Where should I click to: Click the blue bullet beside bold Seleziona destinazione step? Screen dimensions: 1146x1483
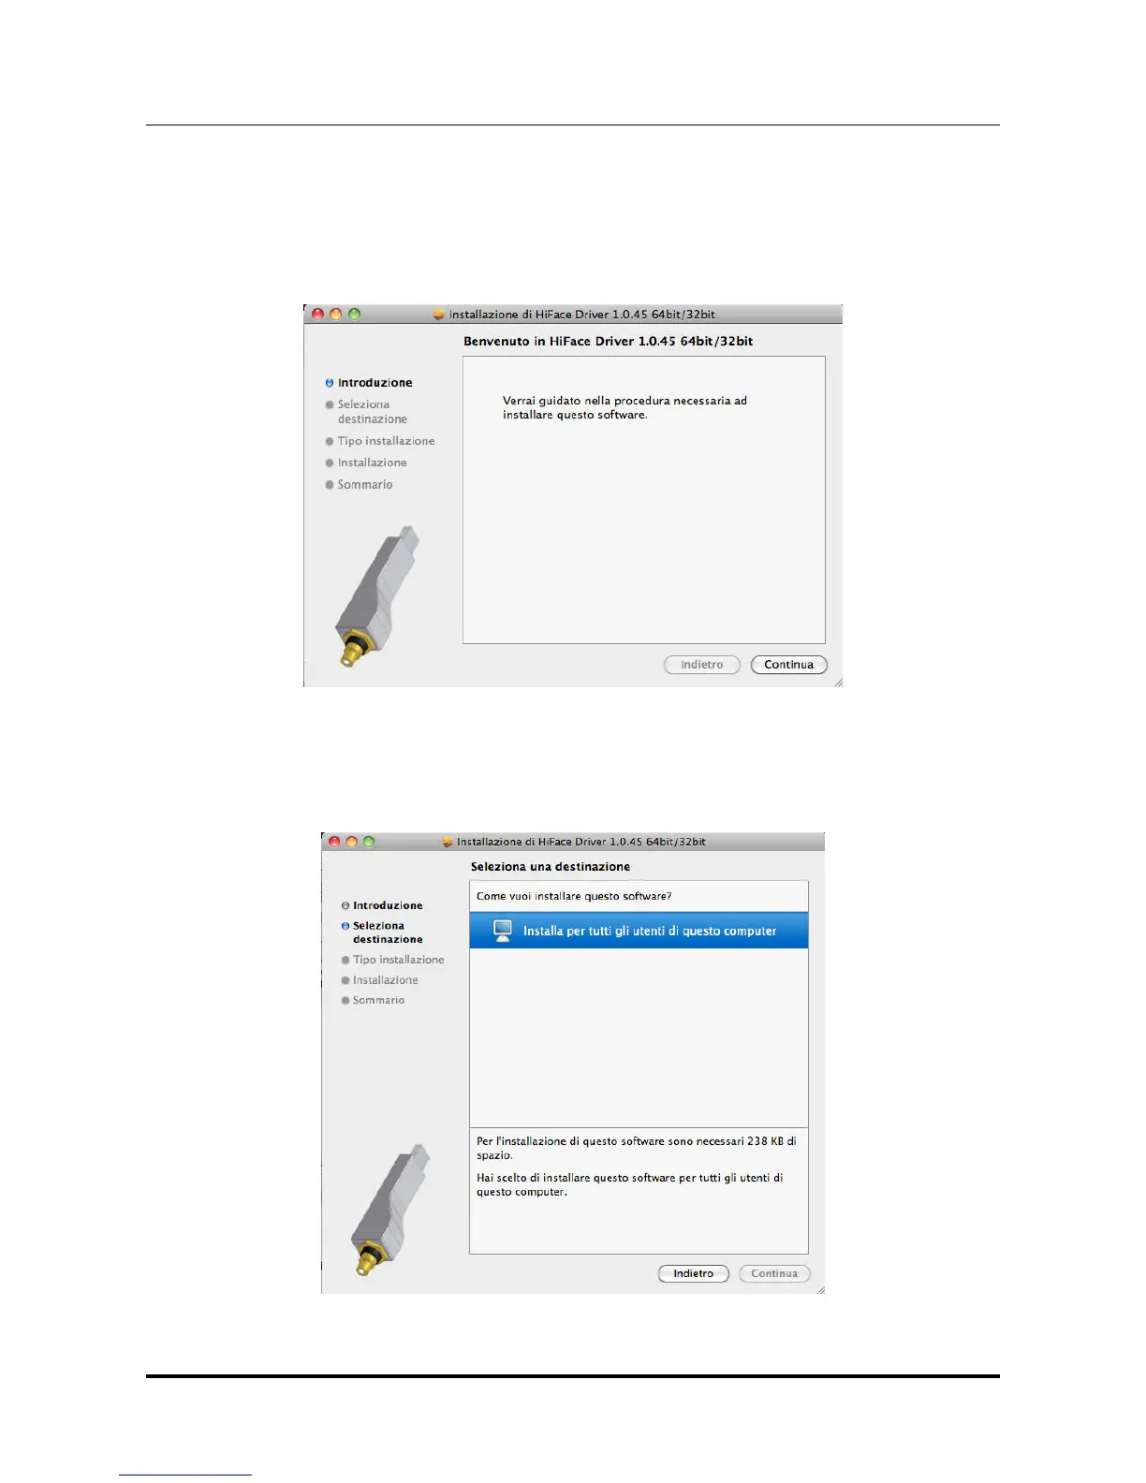345,926
